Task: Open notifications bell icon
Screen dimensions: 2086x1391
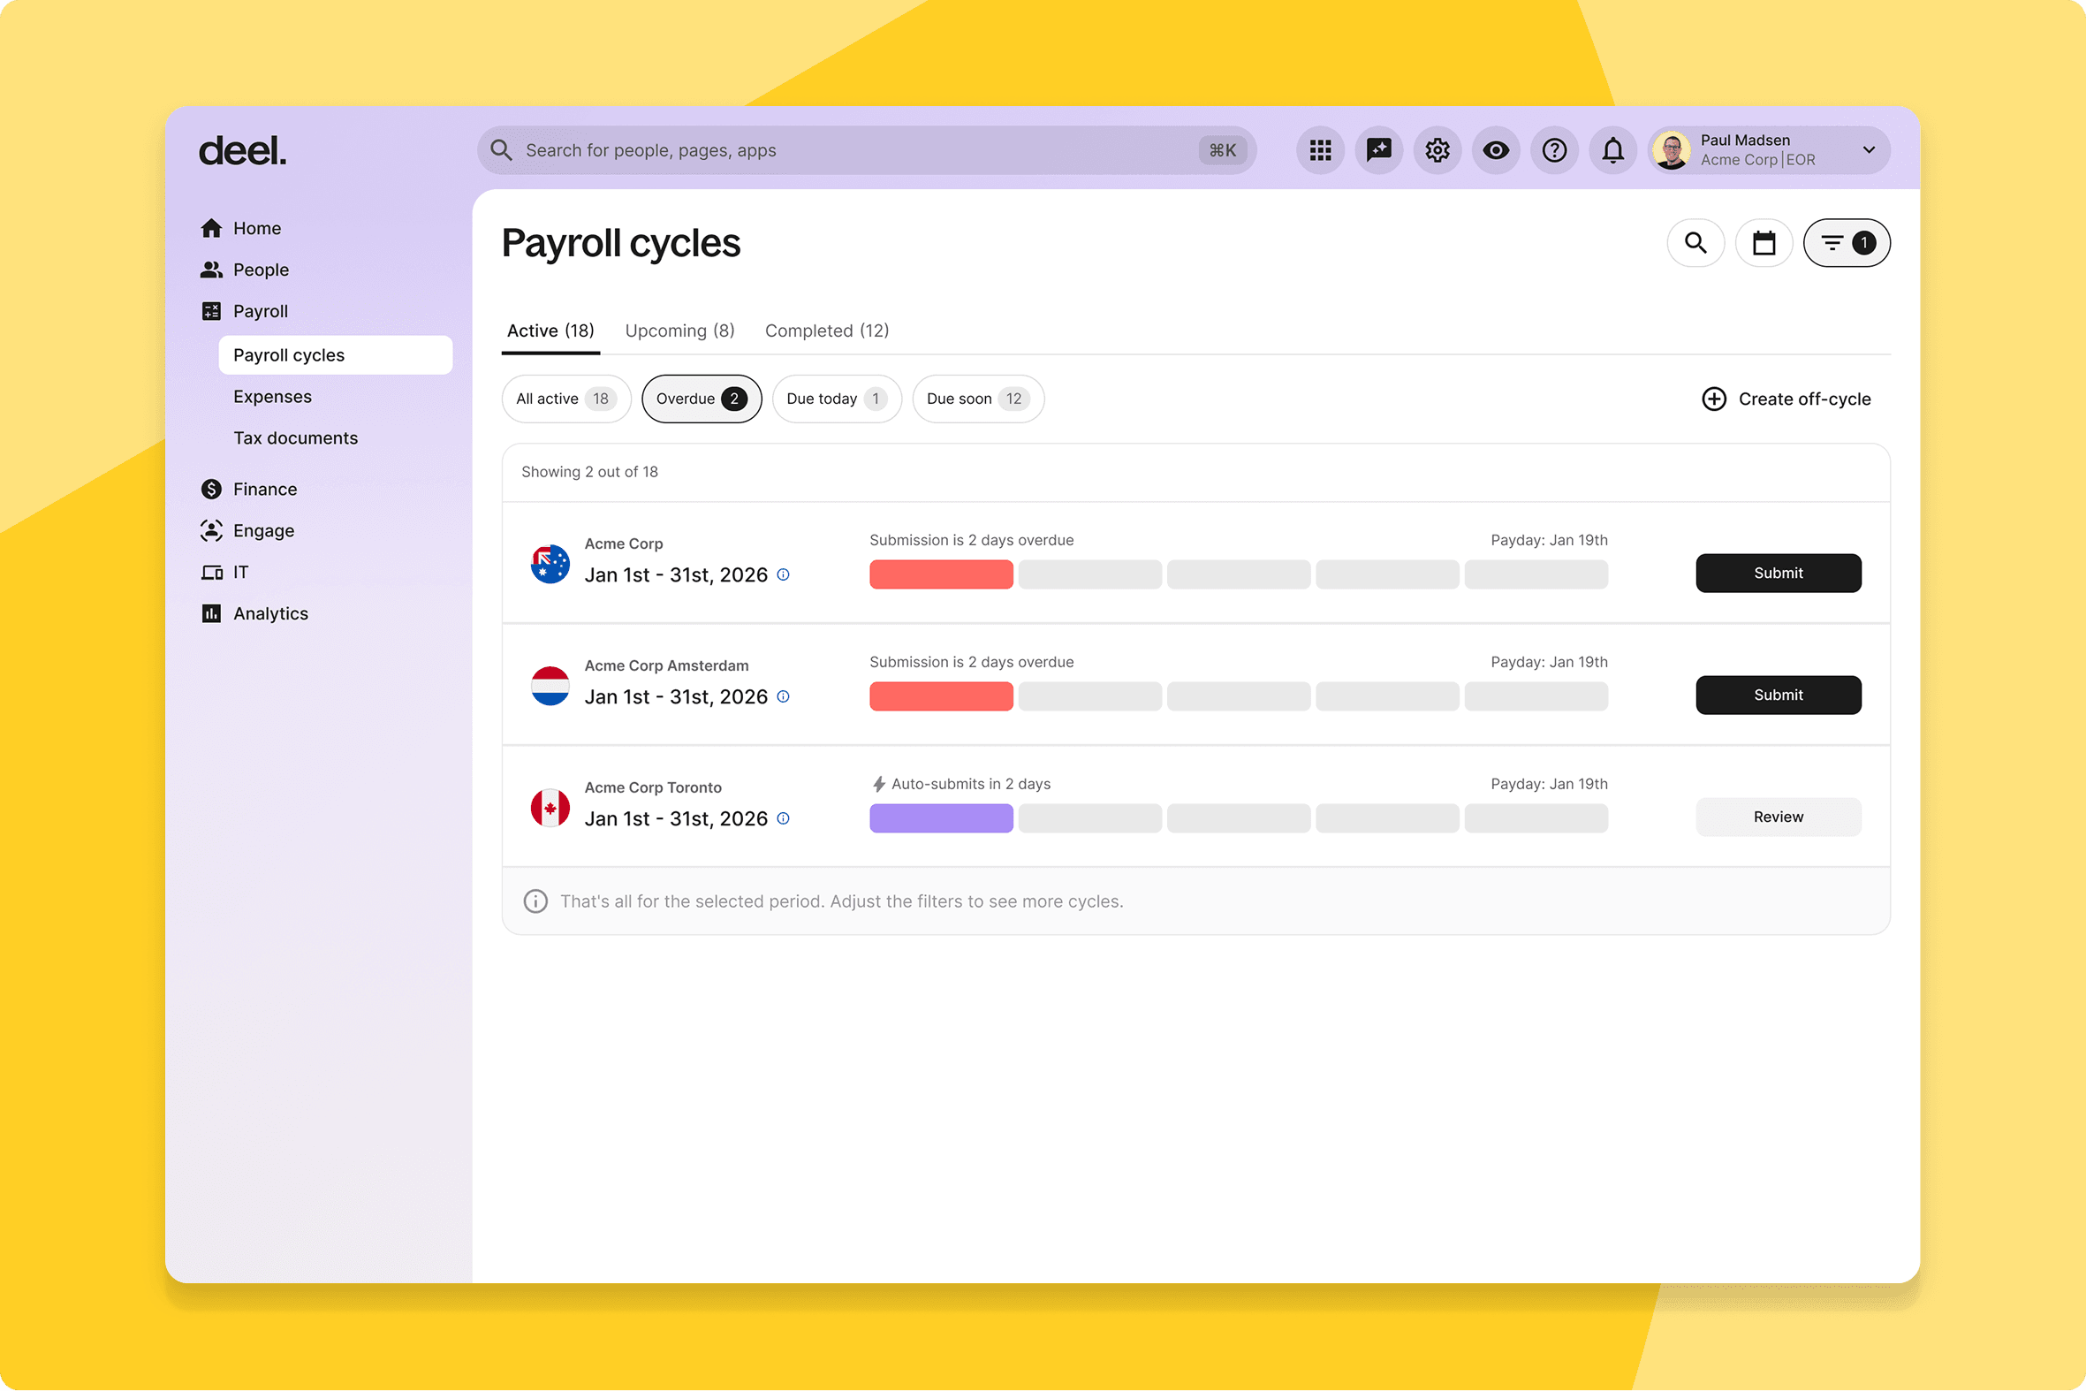Action: click(x=1612, y=150)
